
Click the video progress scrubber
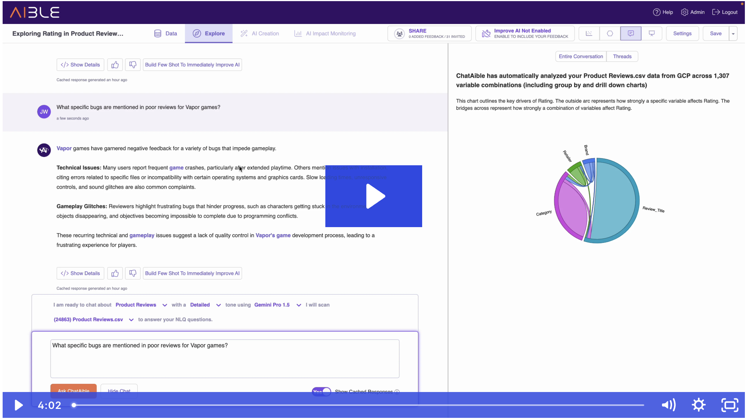(x=74, y=405)
